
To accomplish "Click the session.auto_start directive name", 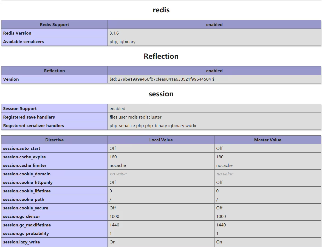I will tap(22, 148).
